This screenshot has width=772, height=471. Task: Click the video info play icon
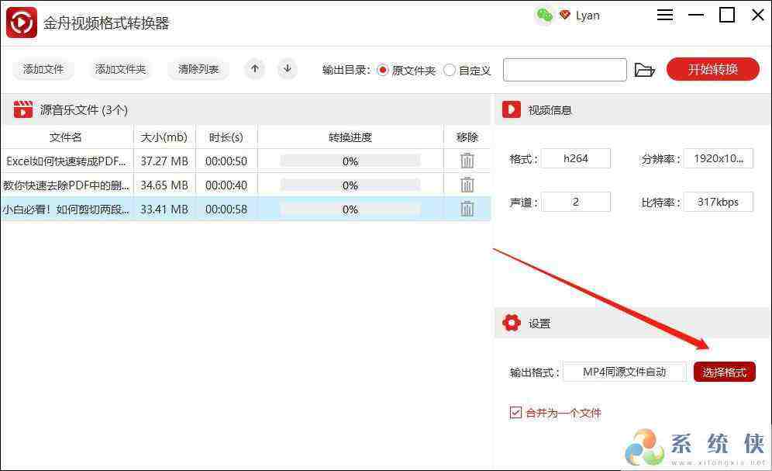click(x=511, y=109)
